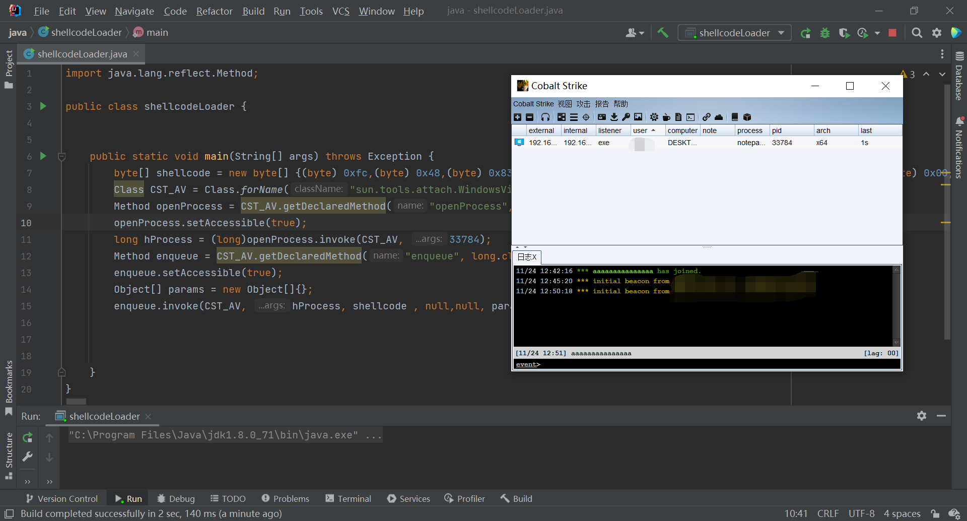
Task: Click the document macro icon
Action: point(678,117)
